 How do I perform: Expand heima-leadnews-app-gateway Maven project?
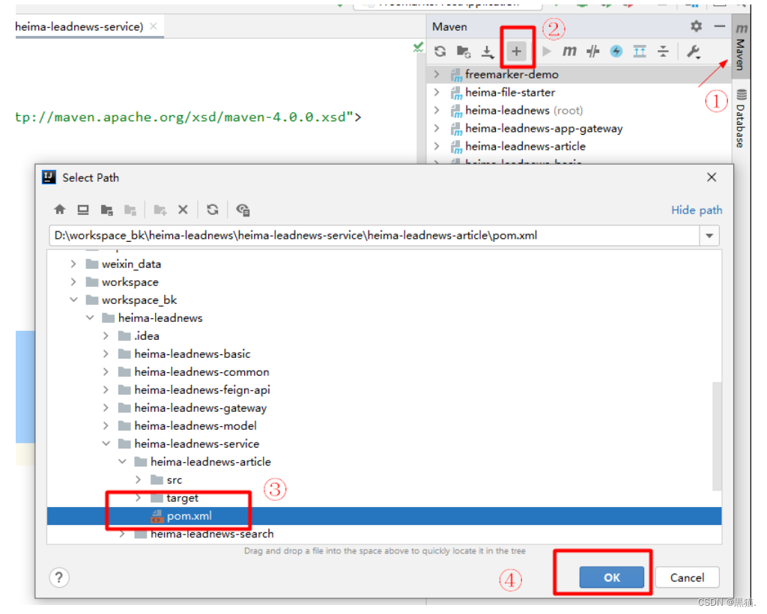(437, 129)
